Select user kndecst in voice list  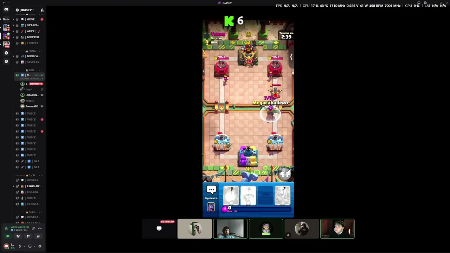tap(32, 101)
